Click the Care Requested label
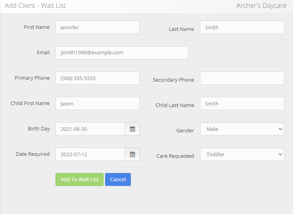Image resolution: width=293 pixels, height=214 pixels. [175, 156]
